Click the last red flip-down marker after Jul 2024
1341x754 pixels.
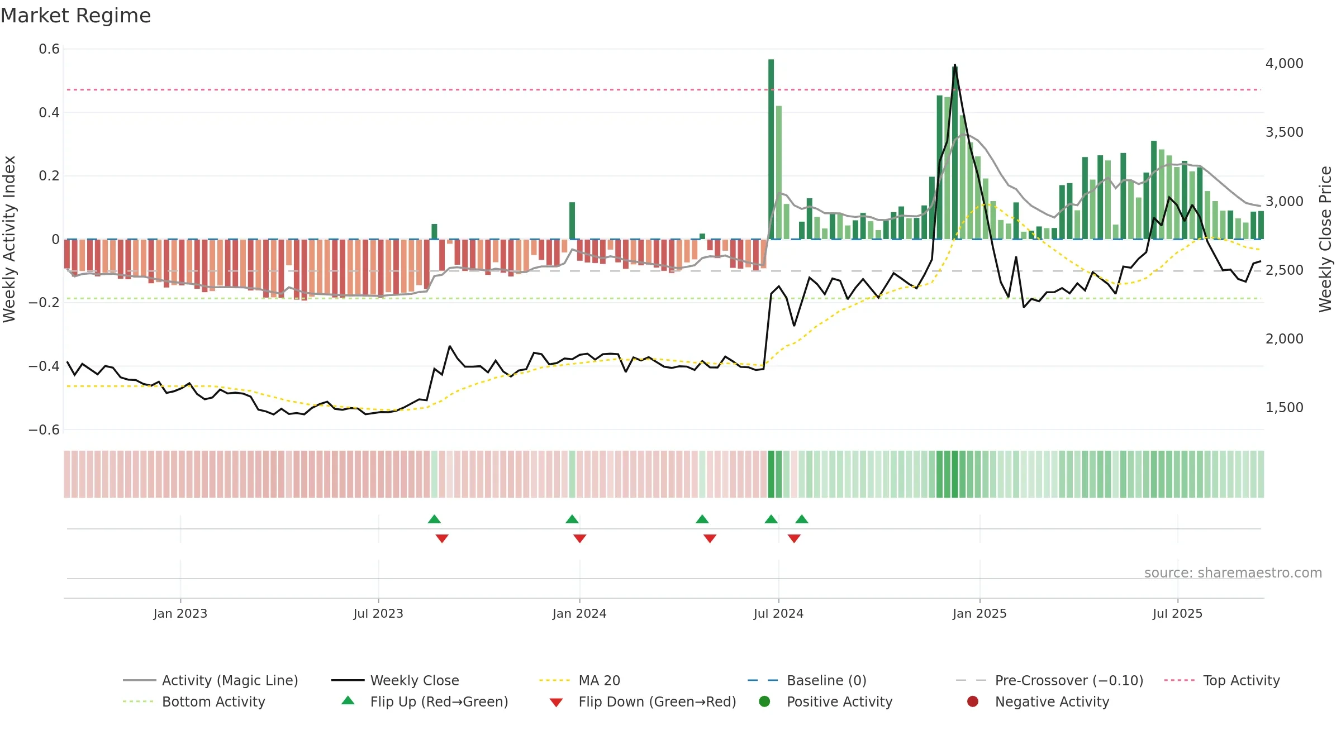tap(794, 538)
